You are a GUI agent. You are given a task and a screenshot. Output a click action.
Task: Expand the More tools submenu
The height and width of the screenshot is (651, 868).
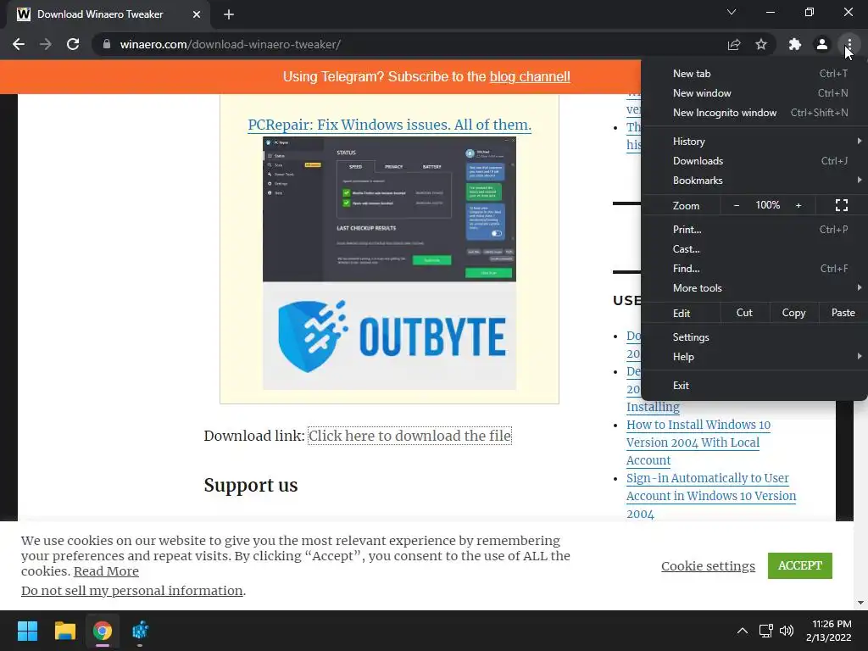(x=754, y=288)
